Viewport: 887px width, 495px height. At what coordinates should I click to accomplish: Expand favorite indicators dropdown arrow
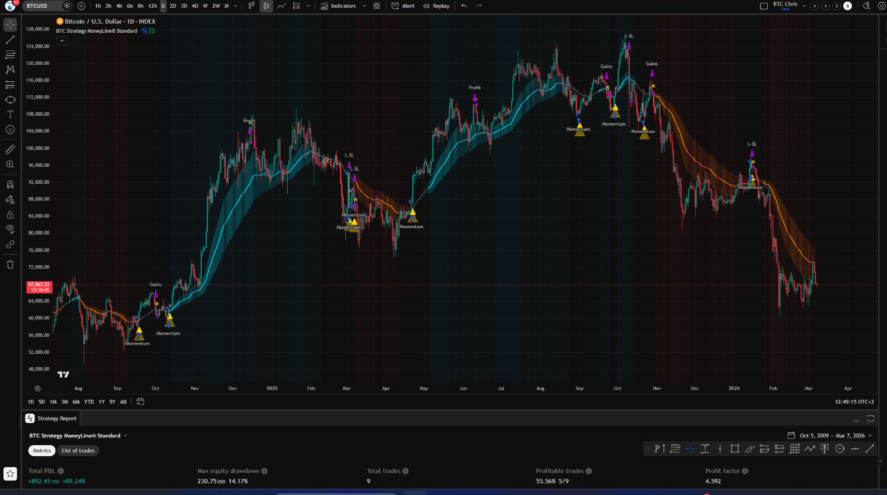pos(364,6)
